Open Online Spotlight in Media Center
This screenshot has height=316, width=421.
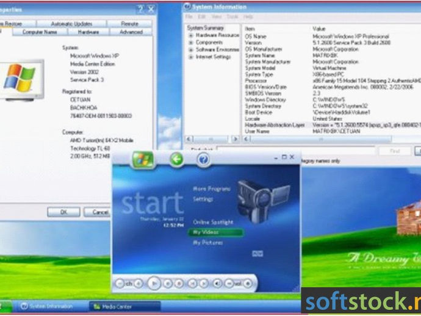(x=213, y=222)
